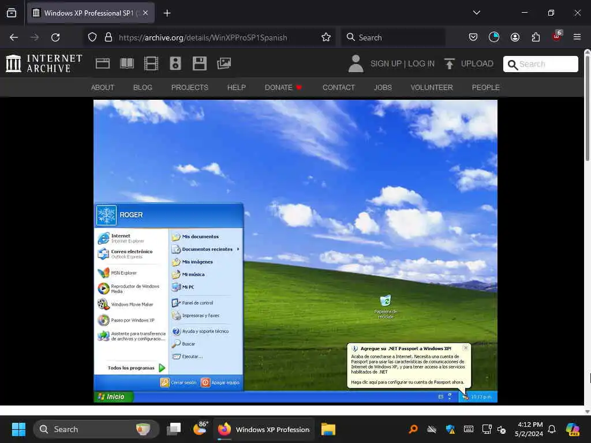Open the notification bell in system tray

coord(552,429)
